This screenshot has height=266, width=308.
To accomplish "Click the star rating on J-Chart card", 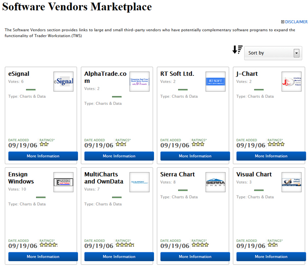I will pyautogui.click(x=276, y=144).
